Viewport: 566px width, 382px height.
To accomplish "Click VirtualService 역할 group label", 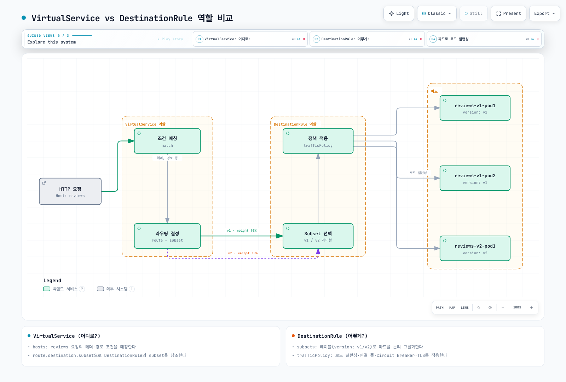I will click(145, 124).
